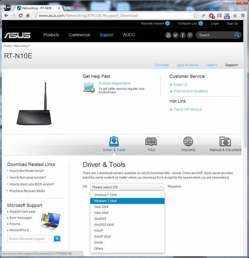The width and height of the screenshot is (249, 258).
Task: Click the Login link
Action: [215, 23]
